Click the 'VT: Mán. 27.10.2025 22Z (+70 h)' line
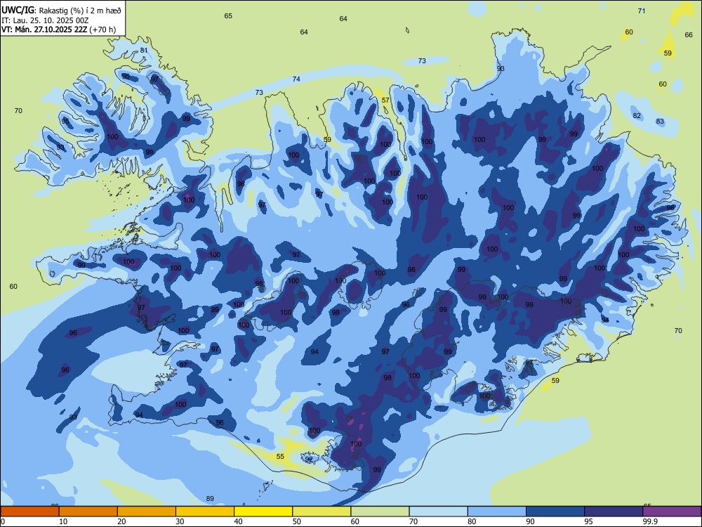Screen dimensions: 702x527 click(x=59, y=30)
